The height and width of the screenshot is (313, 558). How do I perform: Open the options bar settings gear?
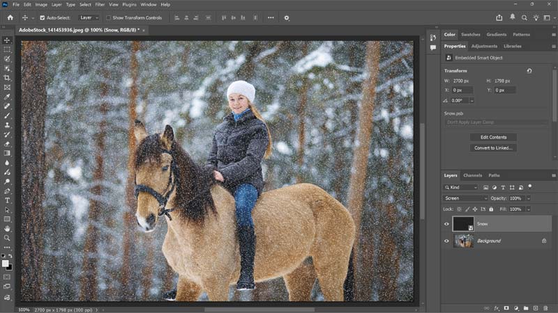click(286, 17)
